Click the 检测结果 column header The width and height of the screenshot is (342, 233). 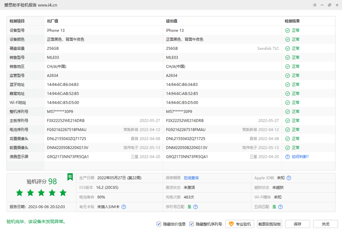(292, 21)
